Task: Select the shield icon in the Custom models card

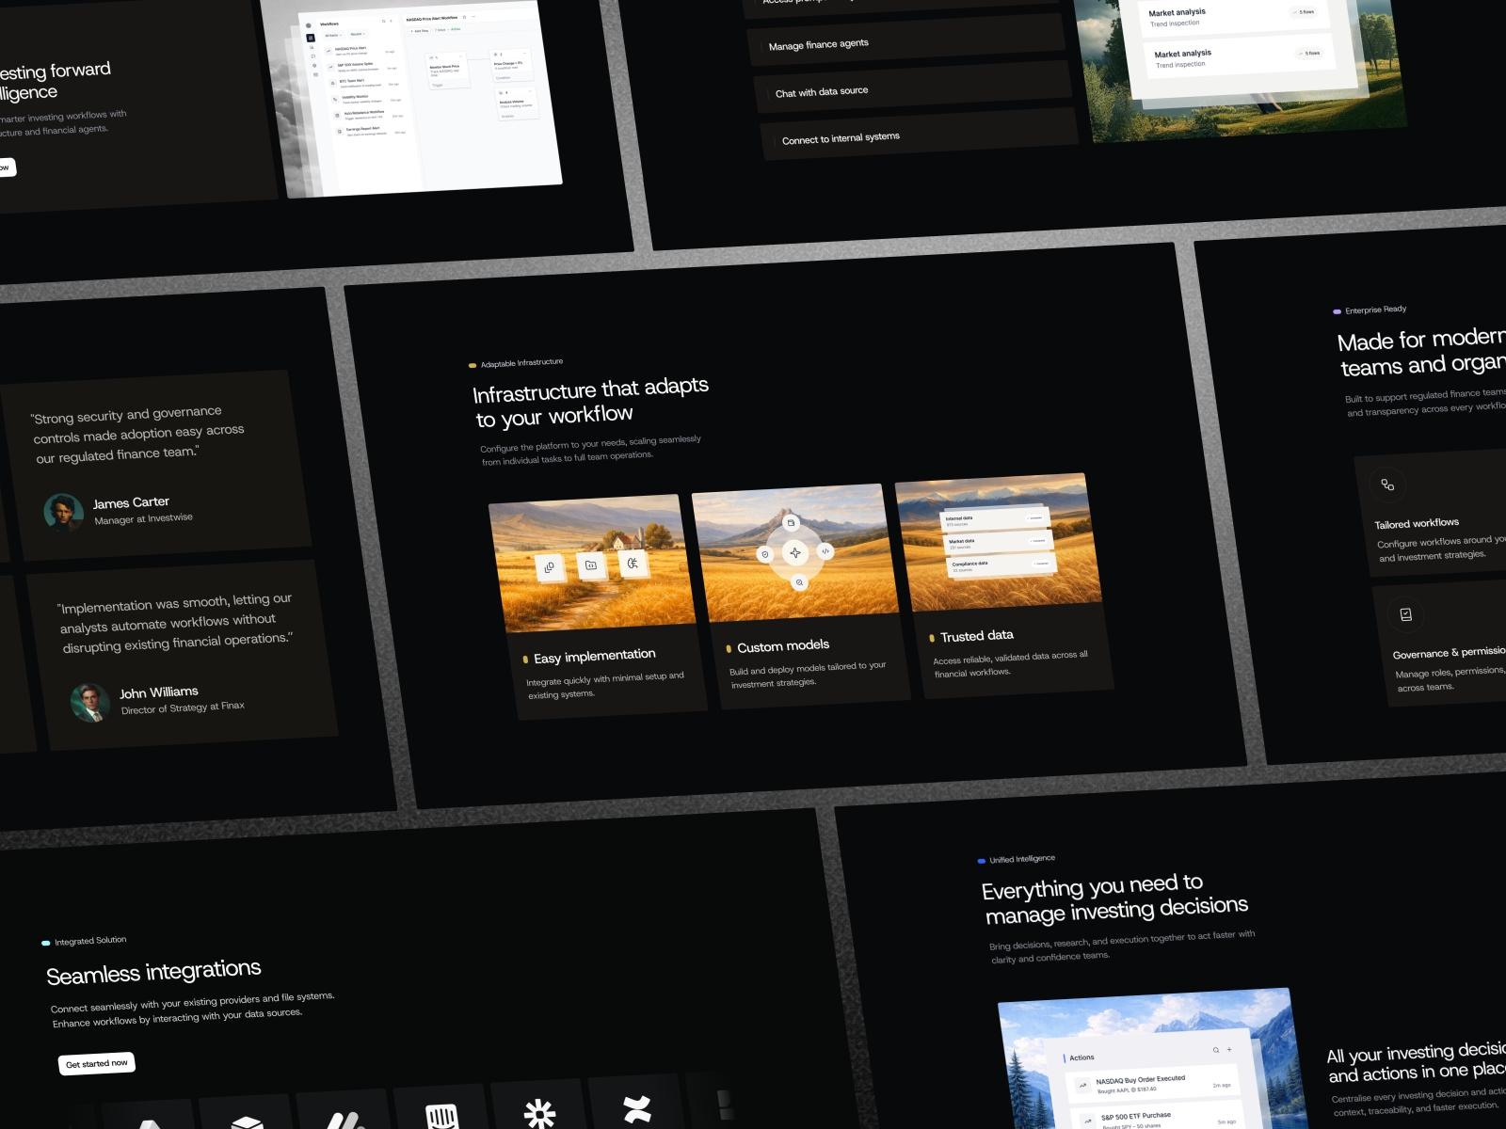Action: tap(765, 554)
